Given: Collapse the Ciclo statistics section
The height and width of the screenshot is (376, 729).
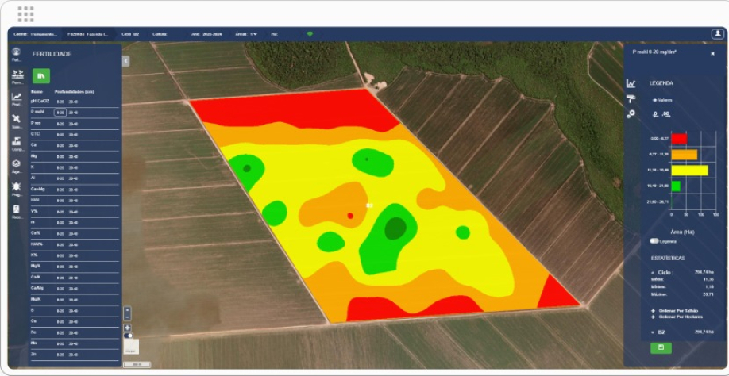Looking at the screenshot, I should [654, 273].
